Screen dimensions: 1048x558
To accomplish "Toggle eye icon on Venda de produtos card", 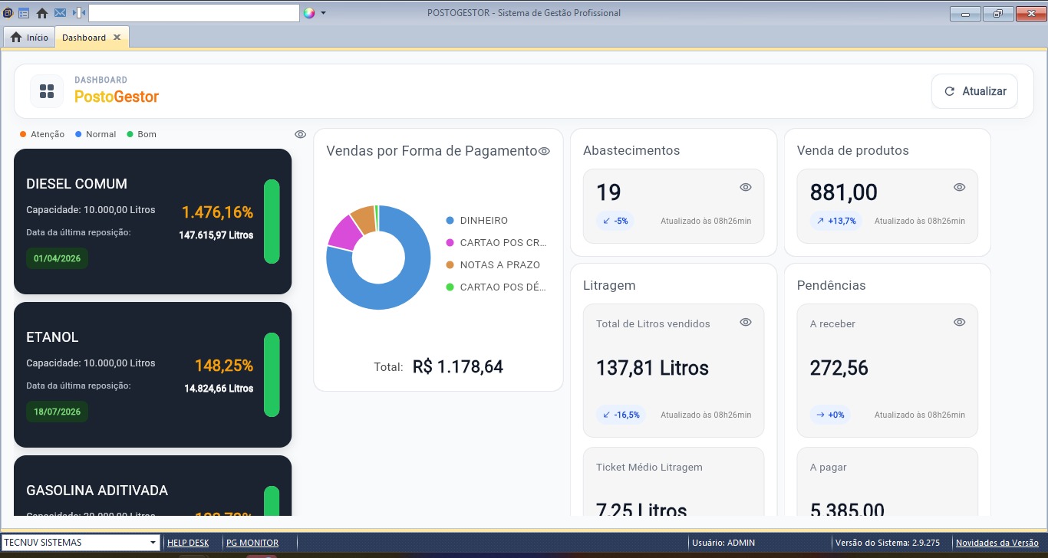I will point(960,187).
